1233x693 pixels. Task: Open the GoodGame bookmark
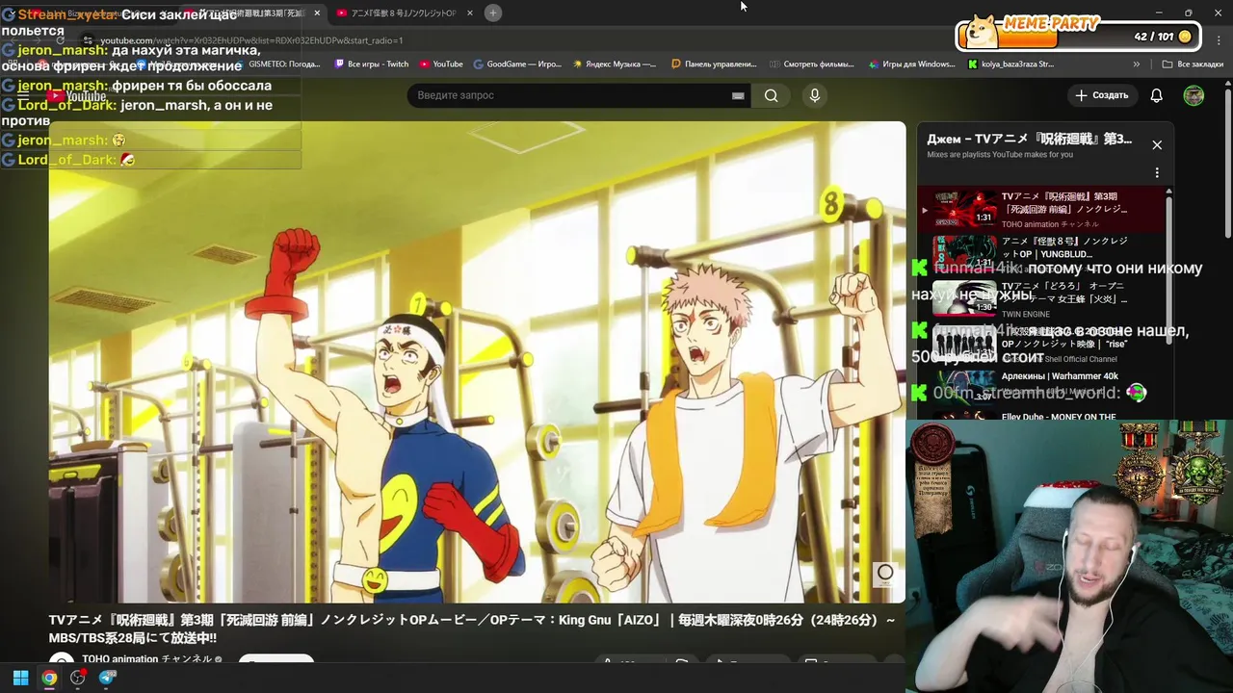tap(517, 64)
